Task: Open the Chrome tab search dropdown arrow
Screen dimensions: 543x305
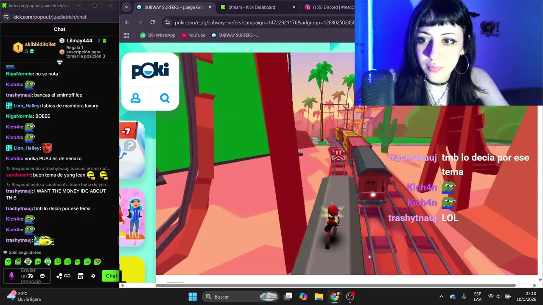Action: (126, 7)
